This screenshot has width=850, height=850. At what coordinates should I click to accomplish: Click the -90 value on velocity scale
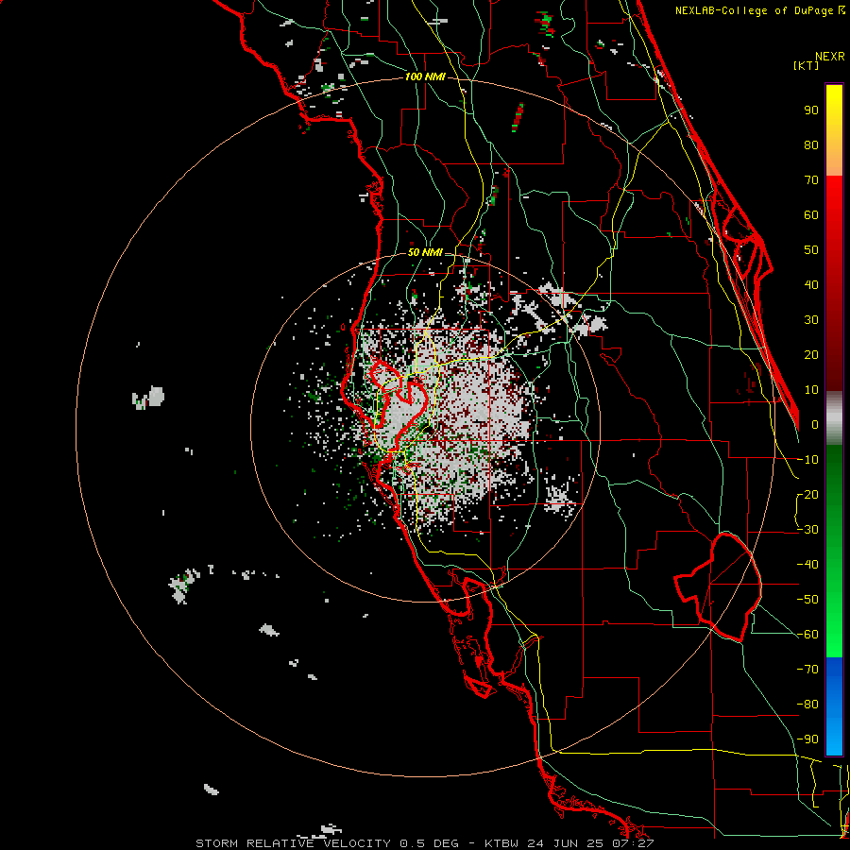807,739
